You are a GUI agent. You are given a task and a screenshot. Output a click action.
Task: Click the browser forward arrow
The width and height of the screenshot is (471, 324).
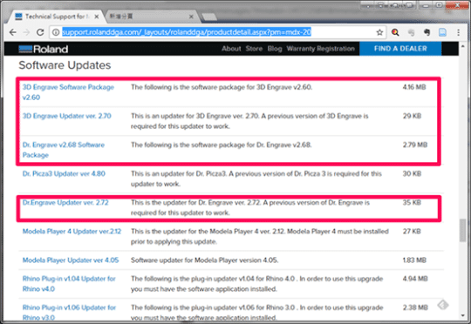[26, 32]
